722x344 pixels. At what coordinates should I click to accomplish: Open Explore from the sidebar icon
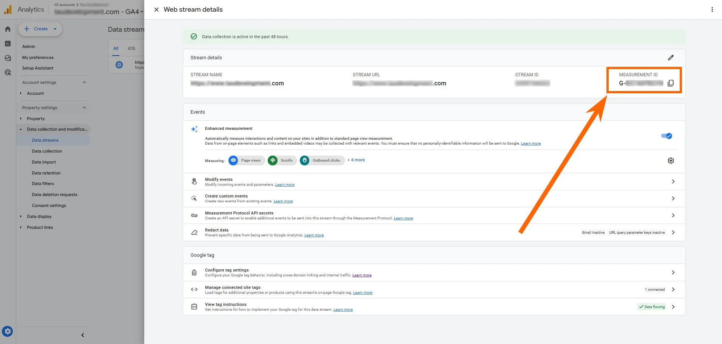coord(8,58)
